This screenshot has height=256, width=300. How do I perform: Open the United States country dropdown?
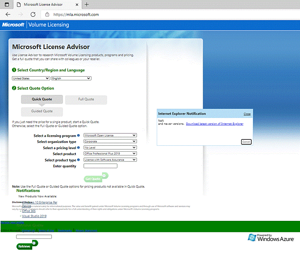click(x=31, y=78)
